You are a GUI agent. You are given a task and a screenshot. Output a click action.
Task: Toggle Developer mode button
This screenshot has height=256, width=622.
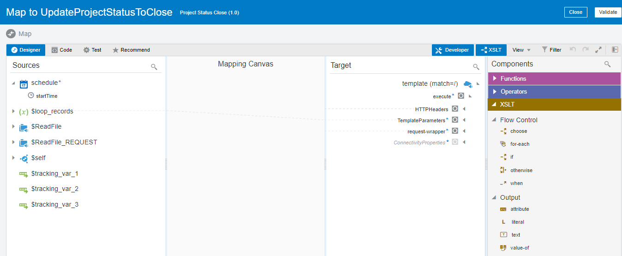click(453, 50)
